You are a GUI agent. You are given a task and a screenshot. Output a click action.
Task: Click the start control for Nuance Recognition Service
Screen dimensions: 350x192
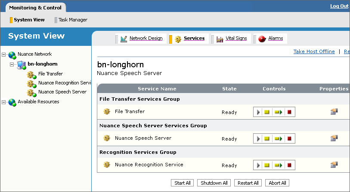259,165
